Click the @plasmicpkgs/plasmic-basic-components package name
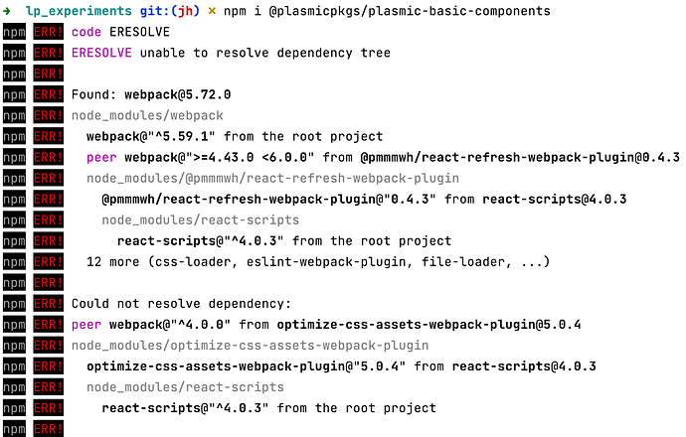 click(410, 11)
